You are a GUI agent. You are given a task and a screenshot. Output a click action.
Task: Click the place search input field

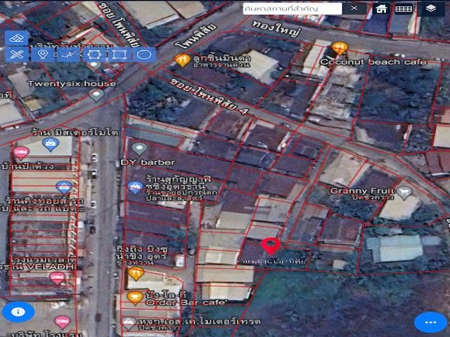[292, 8]
